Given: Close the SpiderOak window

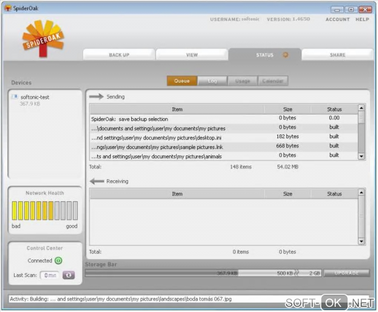Looking at the screenshot, I should click(365, 10).
